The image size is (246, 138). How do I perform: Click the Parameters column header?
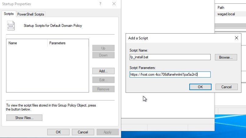click(x=68, y=43)
